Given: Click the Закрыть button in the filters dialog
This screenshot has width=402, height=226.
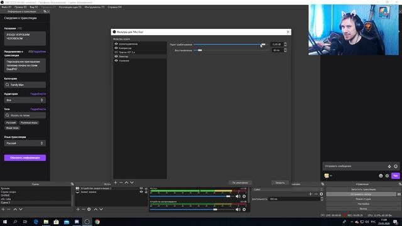Looking at the screenshot, I should (x=280, y=183).
